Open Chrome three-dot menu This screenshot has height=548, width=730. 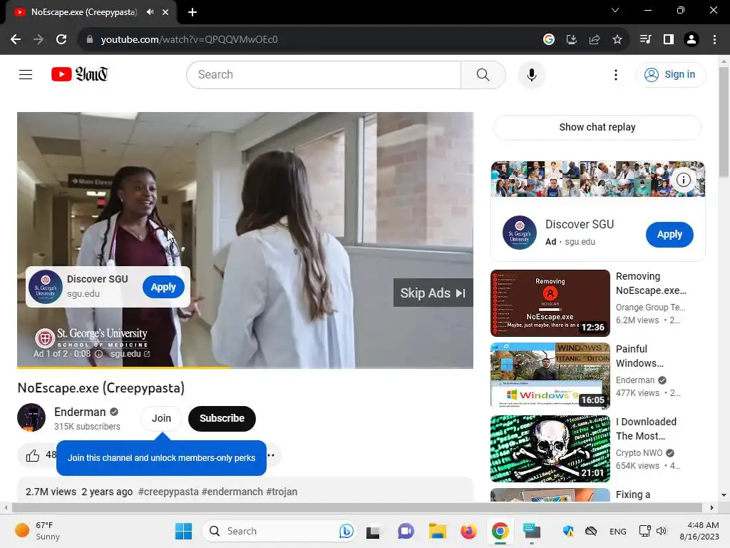(714, 40)
